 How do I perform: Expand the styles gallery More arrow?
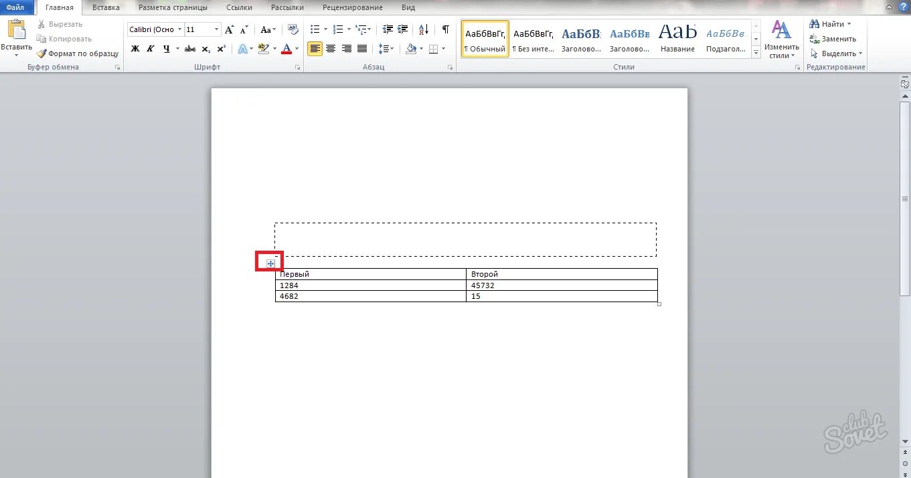click(756, 53)
